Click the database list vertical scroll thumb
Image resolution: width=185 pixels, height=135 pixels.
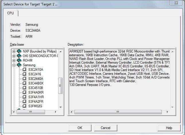(61, 86)
